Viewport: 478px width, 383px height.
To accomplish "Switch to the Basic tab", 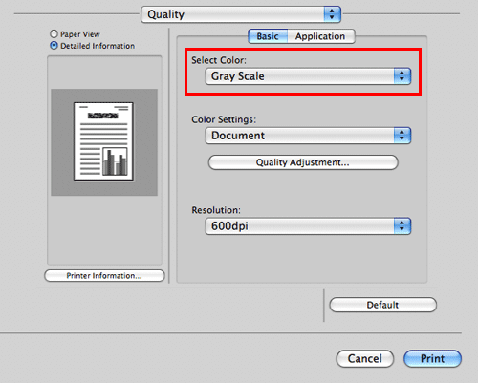I will [x=268, y=36].
